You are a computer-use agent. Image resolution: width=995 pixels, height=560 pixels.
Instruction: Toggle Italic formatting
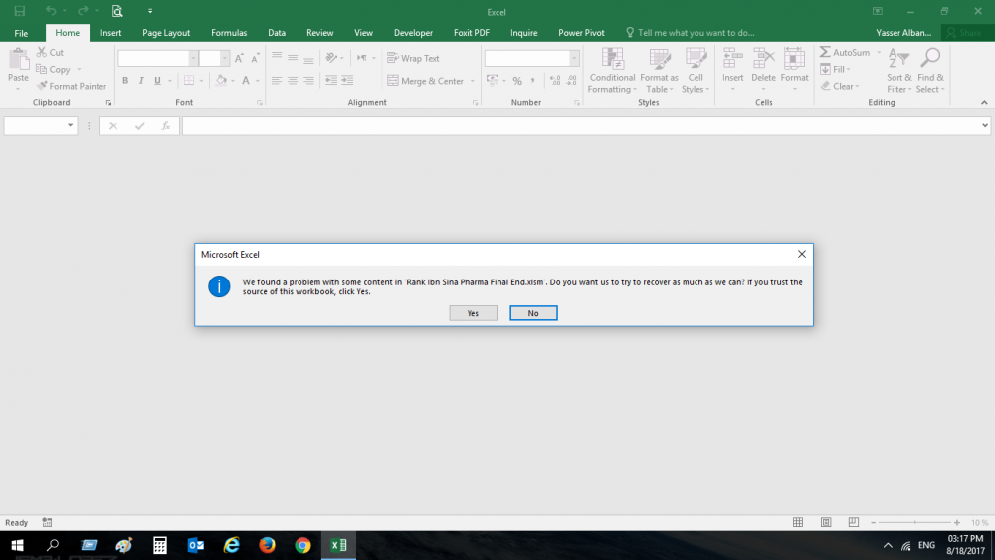[x=141, y=80]
